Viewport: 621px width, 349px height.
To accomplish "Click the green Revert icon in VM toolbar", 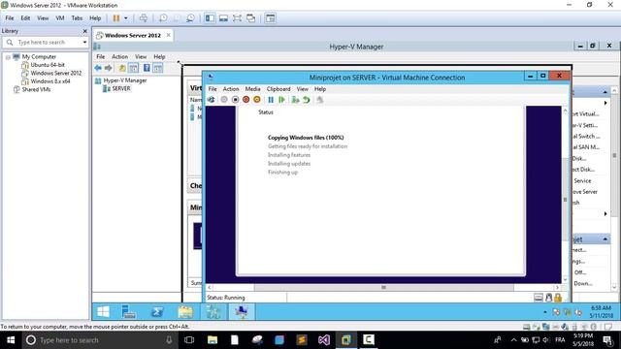I will tap(307, 100).
